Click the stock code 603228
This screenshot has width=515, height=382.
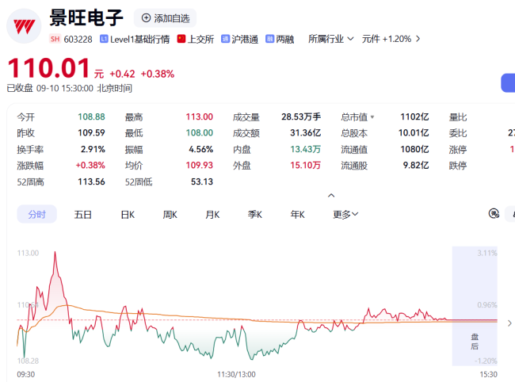[78, 40]
